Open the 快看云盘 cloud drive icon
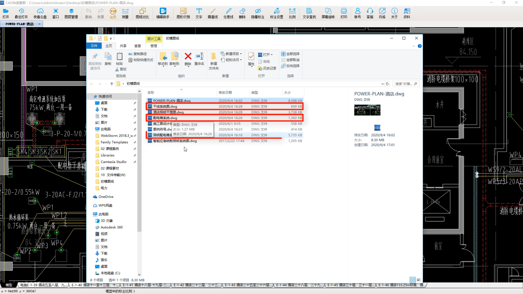The image size is (523, 294). [x=40, y=13]
